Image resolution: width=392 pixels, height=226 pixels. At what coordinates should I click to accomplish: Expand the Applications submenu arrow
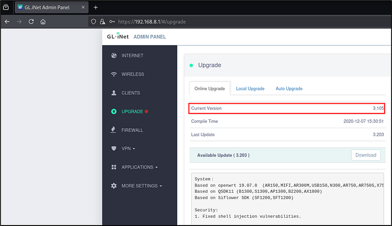click(x=156, y=167)
